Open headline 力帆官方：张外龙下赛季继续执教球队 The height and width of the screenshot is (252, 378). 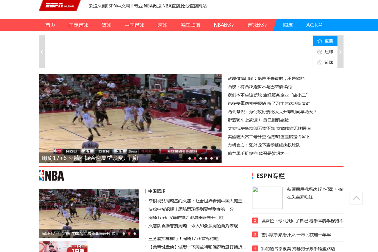click(264, 145)
